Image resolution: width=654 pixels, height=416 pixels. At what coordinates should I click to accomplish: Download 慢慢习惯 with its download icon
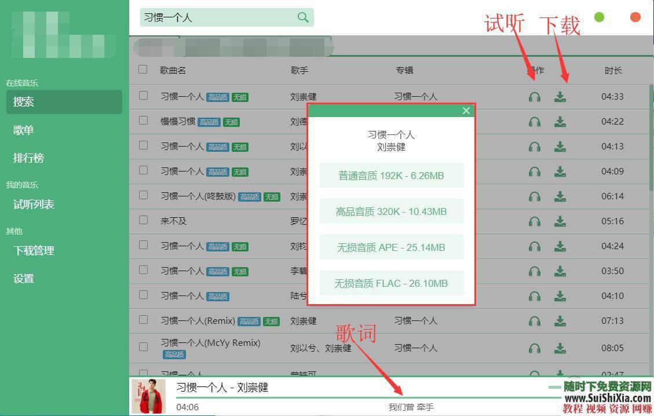[x=560, y=122]
